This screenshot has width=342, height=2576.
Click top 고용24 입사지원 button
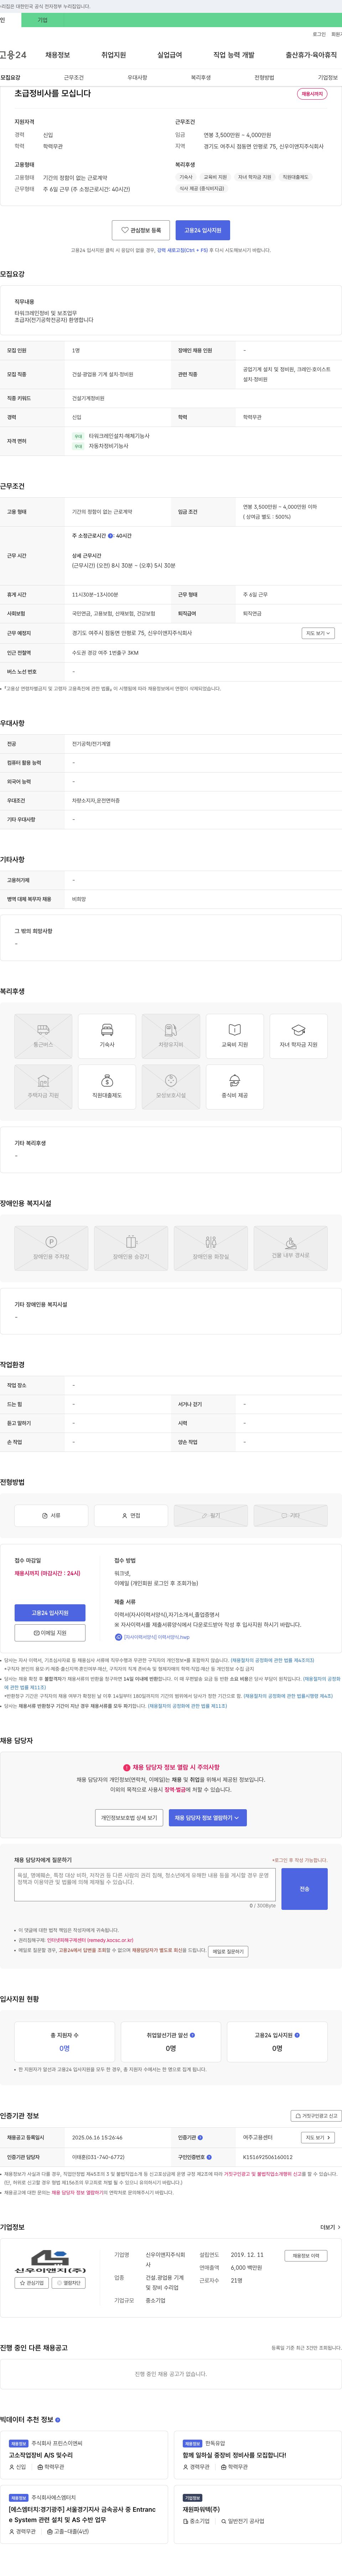coord(202,230)
